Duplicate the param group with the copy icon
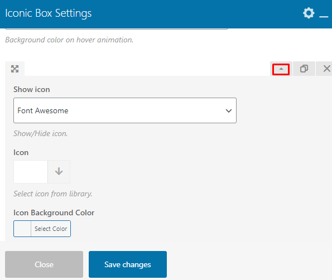This screenshot has height=280, width=332. click(304, 69)
